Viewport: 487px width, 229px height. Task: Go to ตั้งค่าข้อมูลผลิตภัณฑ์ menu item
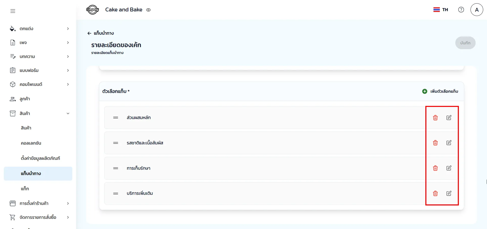tap(40, 158)
